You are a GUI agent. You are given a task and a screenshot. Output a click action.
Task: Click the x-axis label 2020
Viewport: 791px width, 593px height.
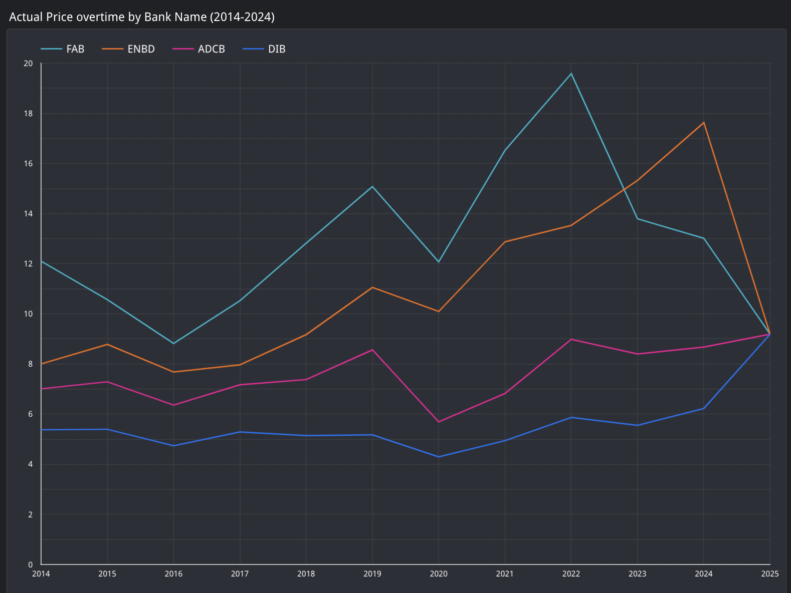point(439,574)
